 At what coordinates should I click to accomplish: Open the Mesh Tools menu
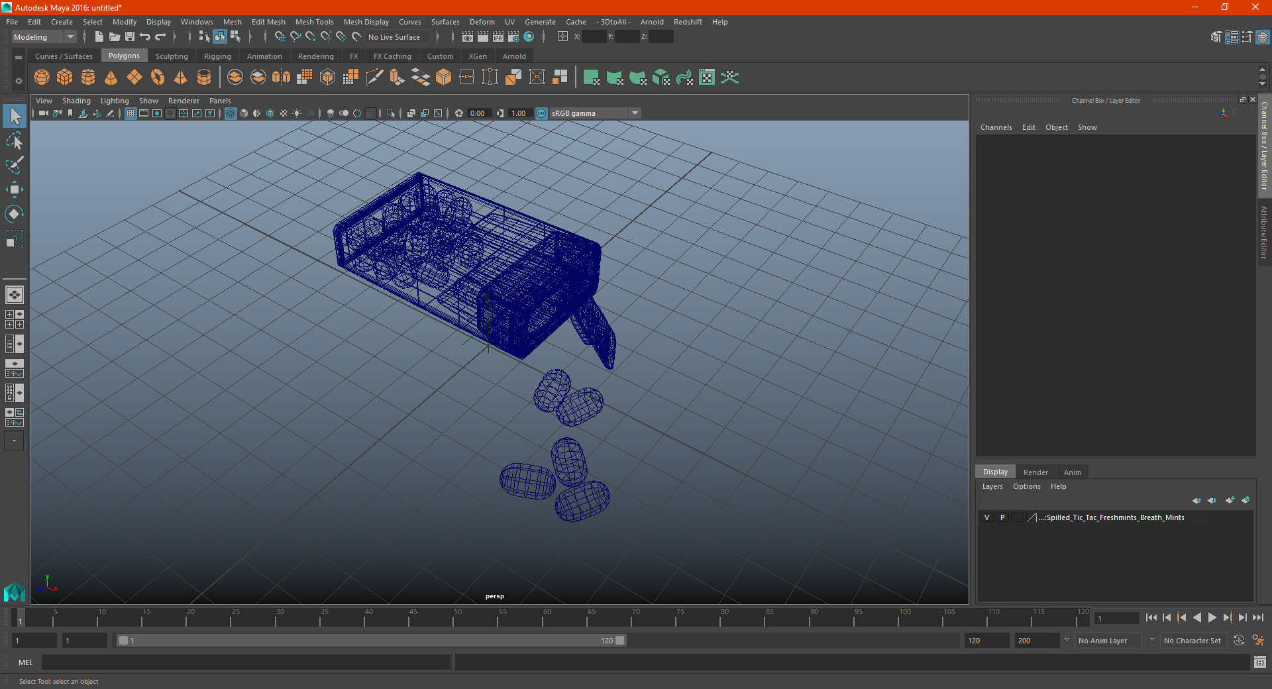(314, 22)
